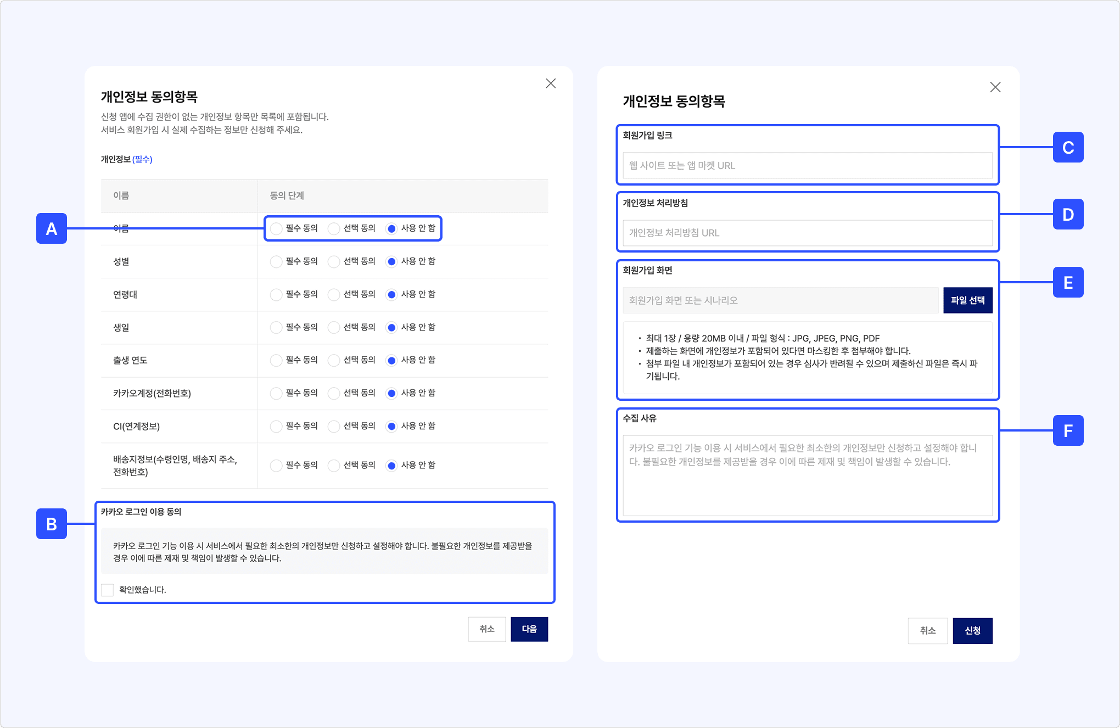Viewport: 1120px width, 728px height.
Task: Click the blue D annotation marker
Action: coord(1068,214)
